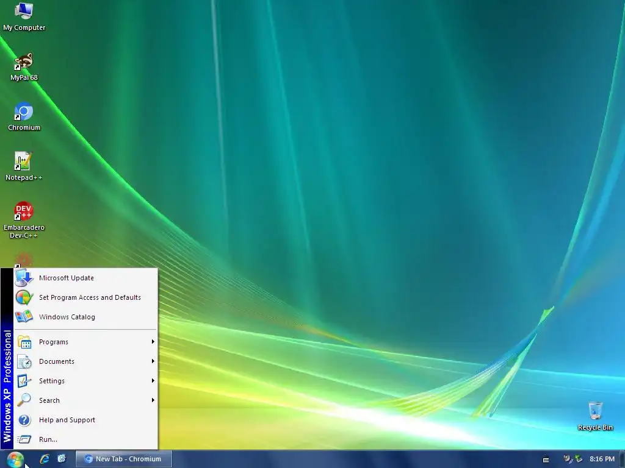Viewport: 625px width, 468px height.
Task: Click the Search magnifying glass icon
Action: (x=24, y=400)
